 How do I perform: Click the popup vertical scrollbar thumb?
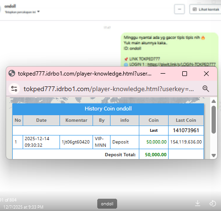[213, 119]
